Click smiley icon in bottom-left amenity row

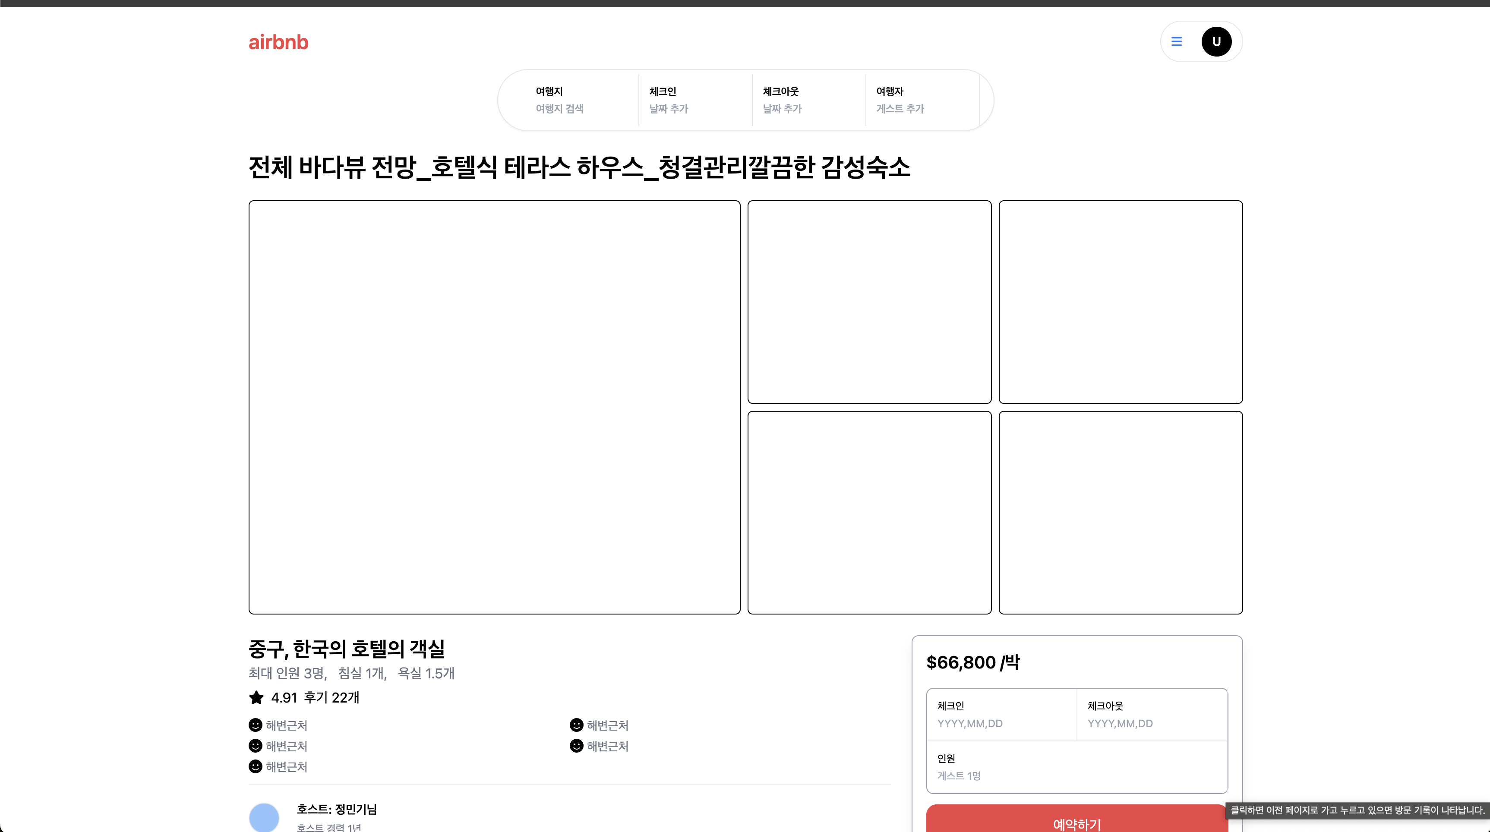255,766
